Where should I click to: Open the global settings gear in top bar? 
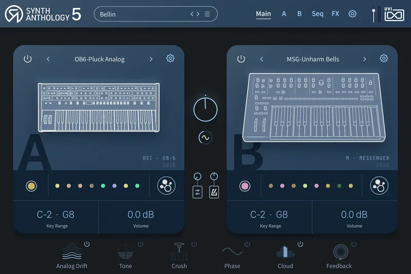pos(352,14)
